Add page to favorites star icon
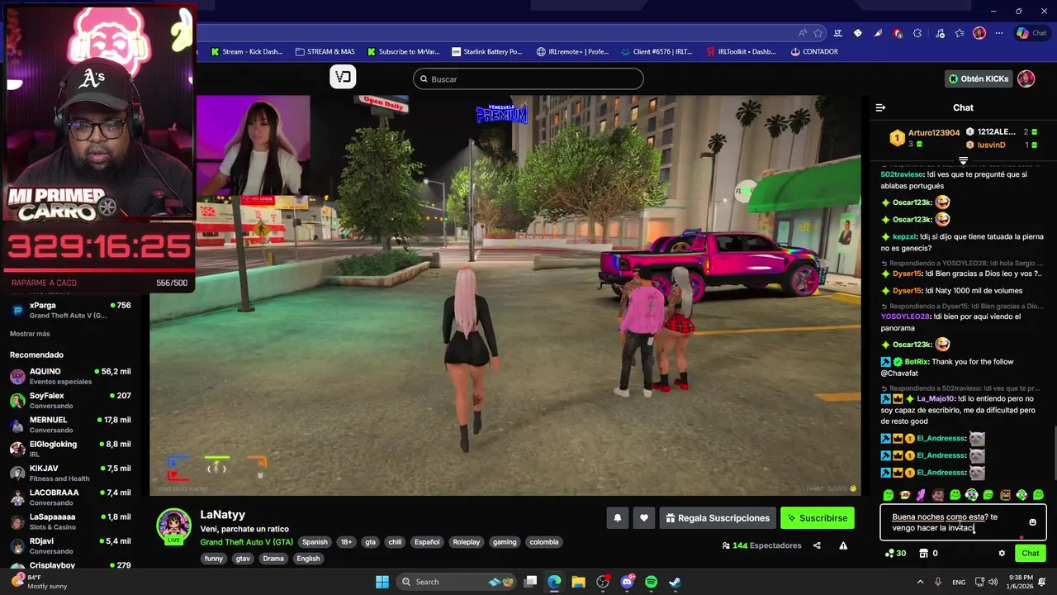This screenshot has height=595, width=1057. pos(818,33)
